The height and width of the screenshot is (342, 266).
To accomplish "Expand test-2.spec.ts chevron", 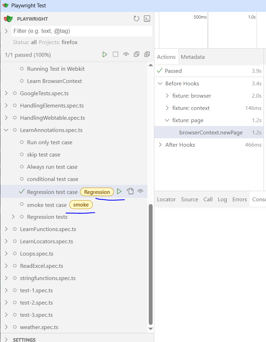I will [6, 302].
